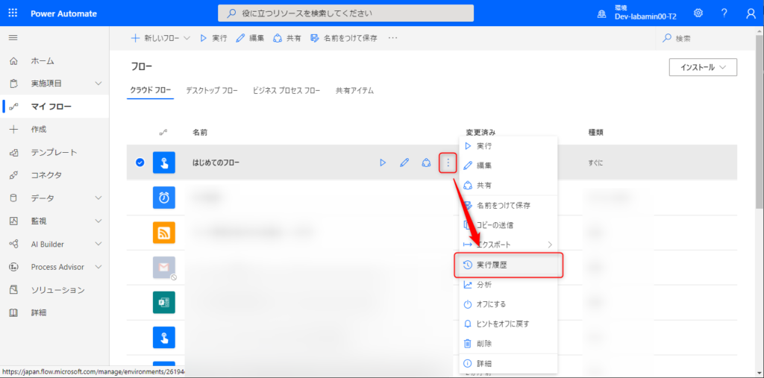Edit はじめてのフロー with the row pencil icon
The width and height of the screenshot is (764, 378).
404,163
